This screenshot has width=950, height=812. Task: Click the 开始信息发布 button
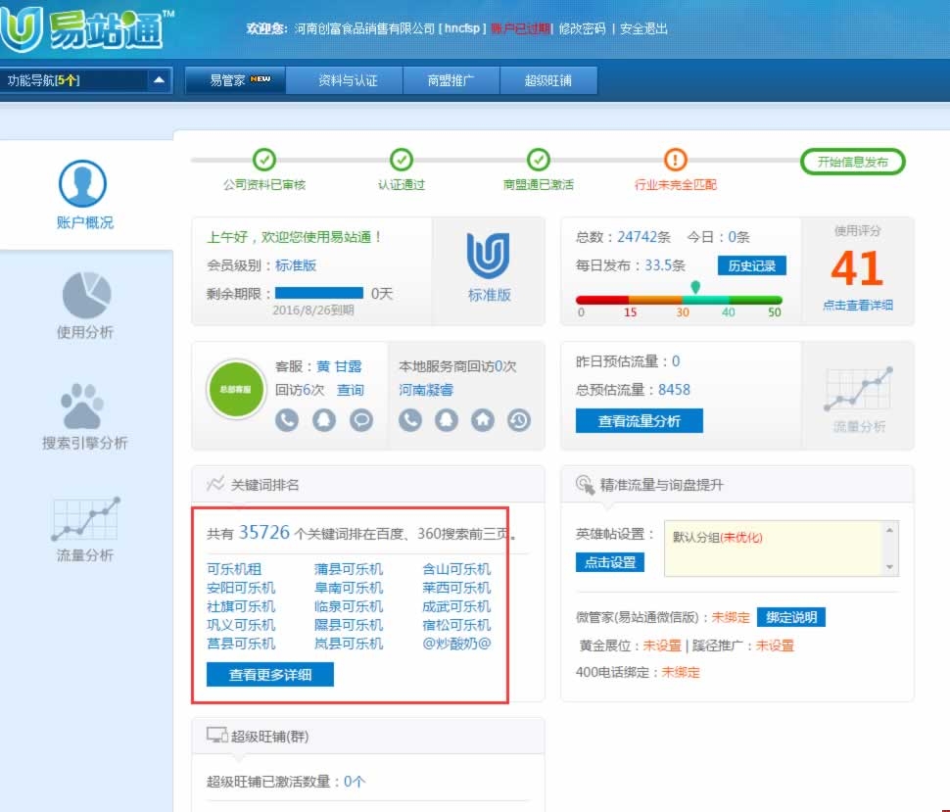tap(852, 162)
